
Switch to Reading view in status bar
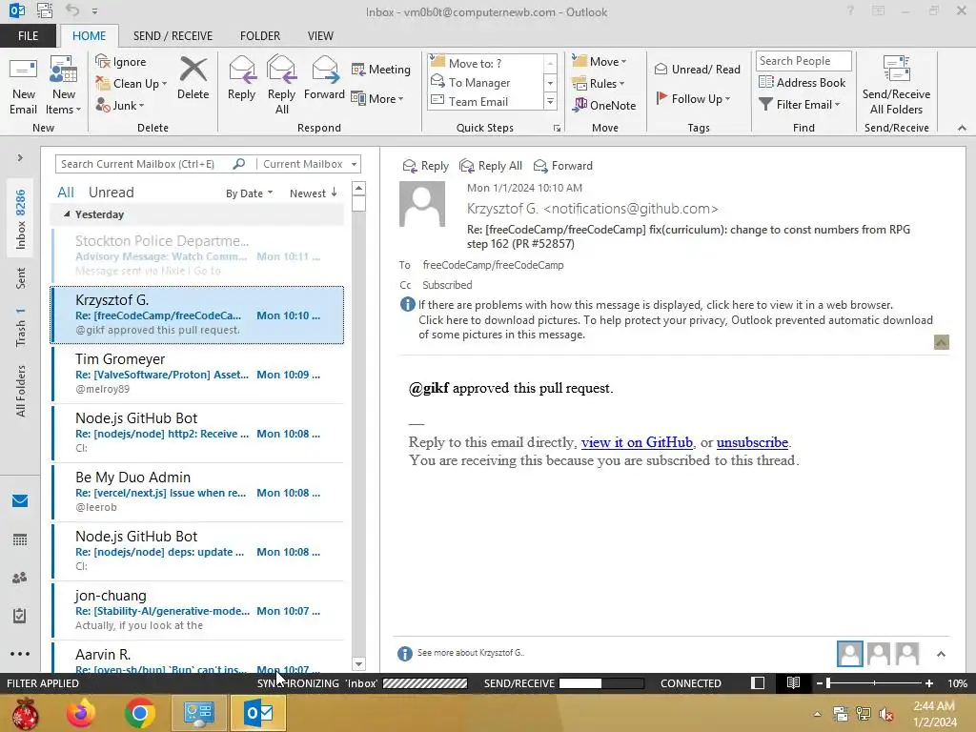point(793,683)
